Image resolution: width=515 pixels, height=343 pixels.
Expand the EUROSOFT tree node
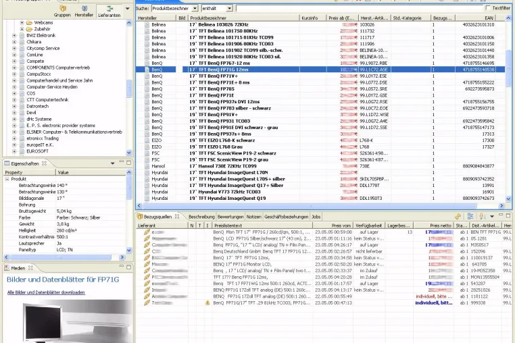pos(14,151)
